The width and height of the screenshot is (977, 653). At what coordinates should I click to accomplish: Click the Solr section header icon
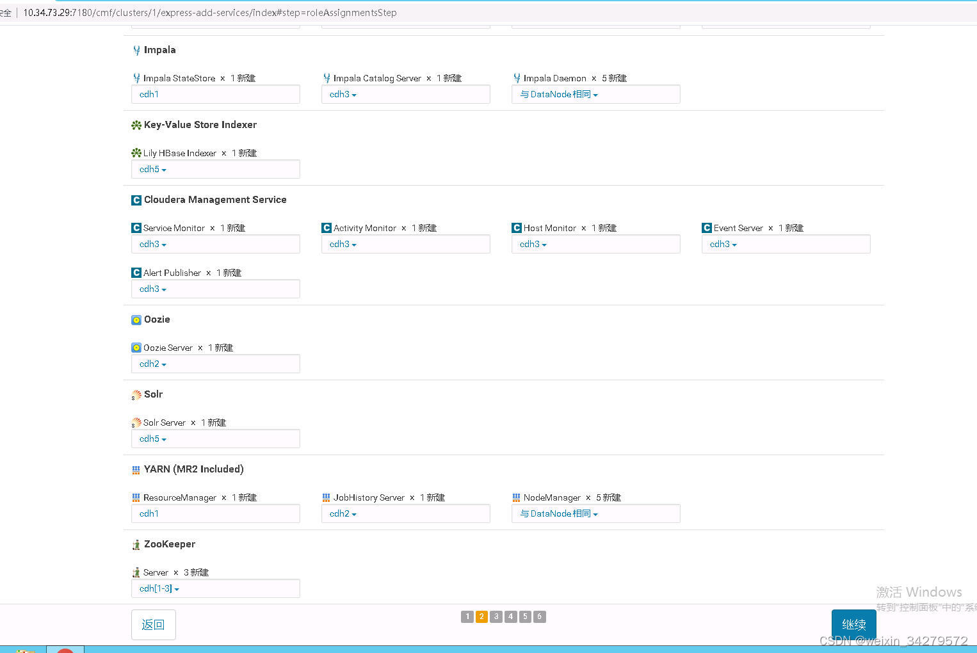136,395
